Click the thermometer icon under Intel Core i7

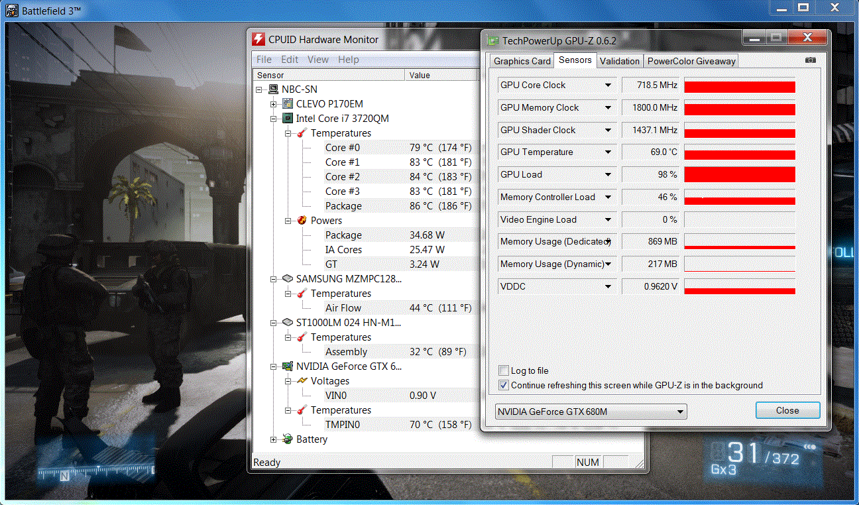pos(302,133)
